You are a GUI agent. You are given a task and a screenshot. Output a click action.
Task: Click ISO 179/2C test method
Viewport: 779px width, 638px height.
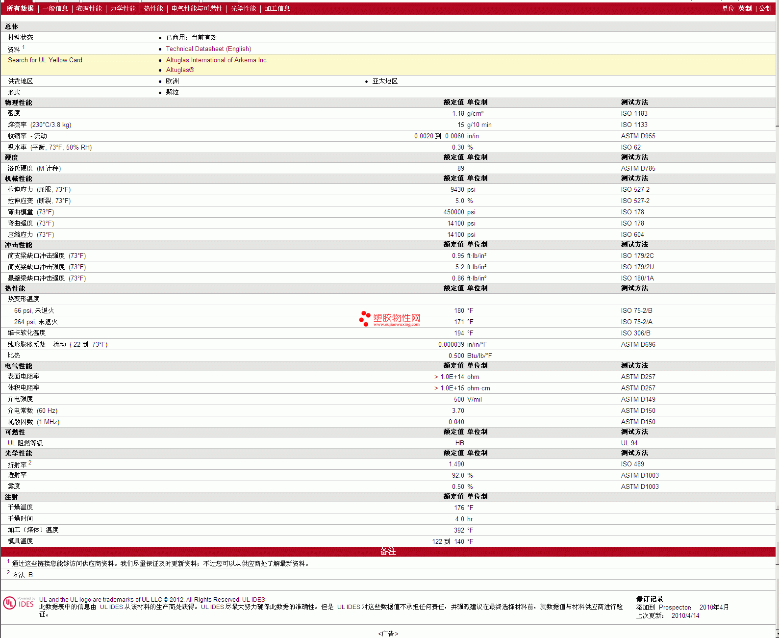[637, 255]
